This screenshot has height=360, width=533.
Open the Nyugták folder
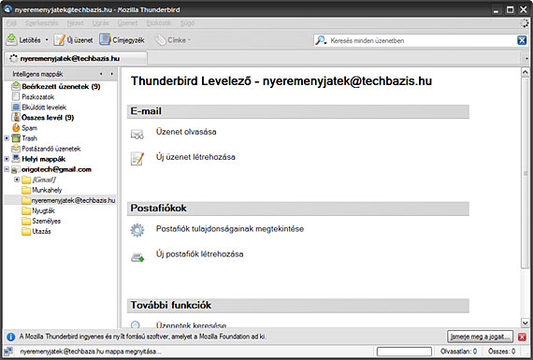38,210
